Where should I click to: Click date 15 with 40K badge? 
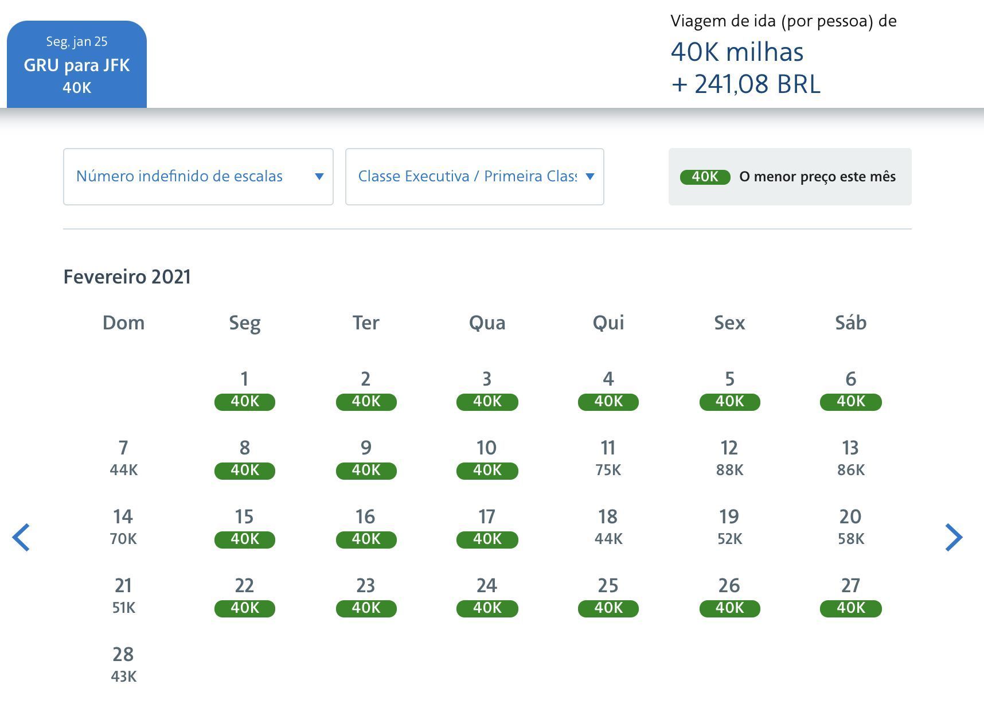[x=245, y=528]
